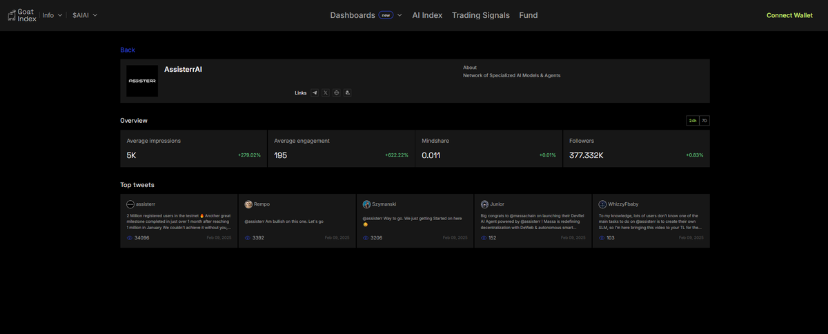The image size is (828, 334).
Task: Click the views eye icon beside 3206
Action: (x=366, y=237)
